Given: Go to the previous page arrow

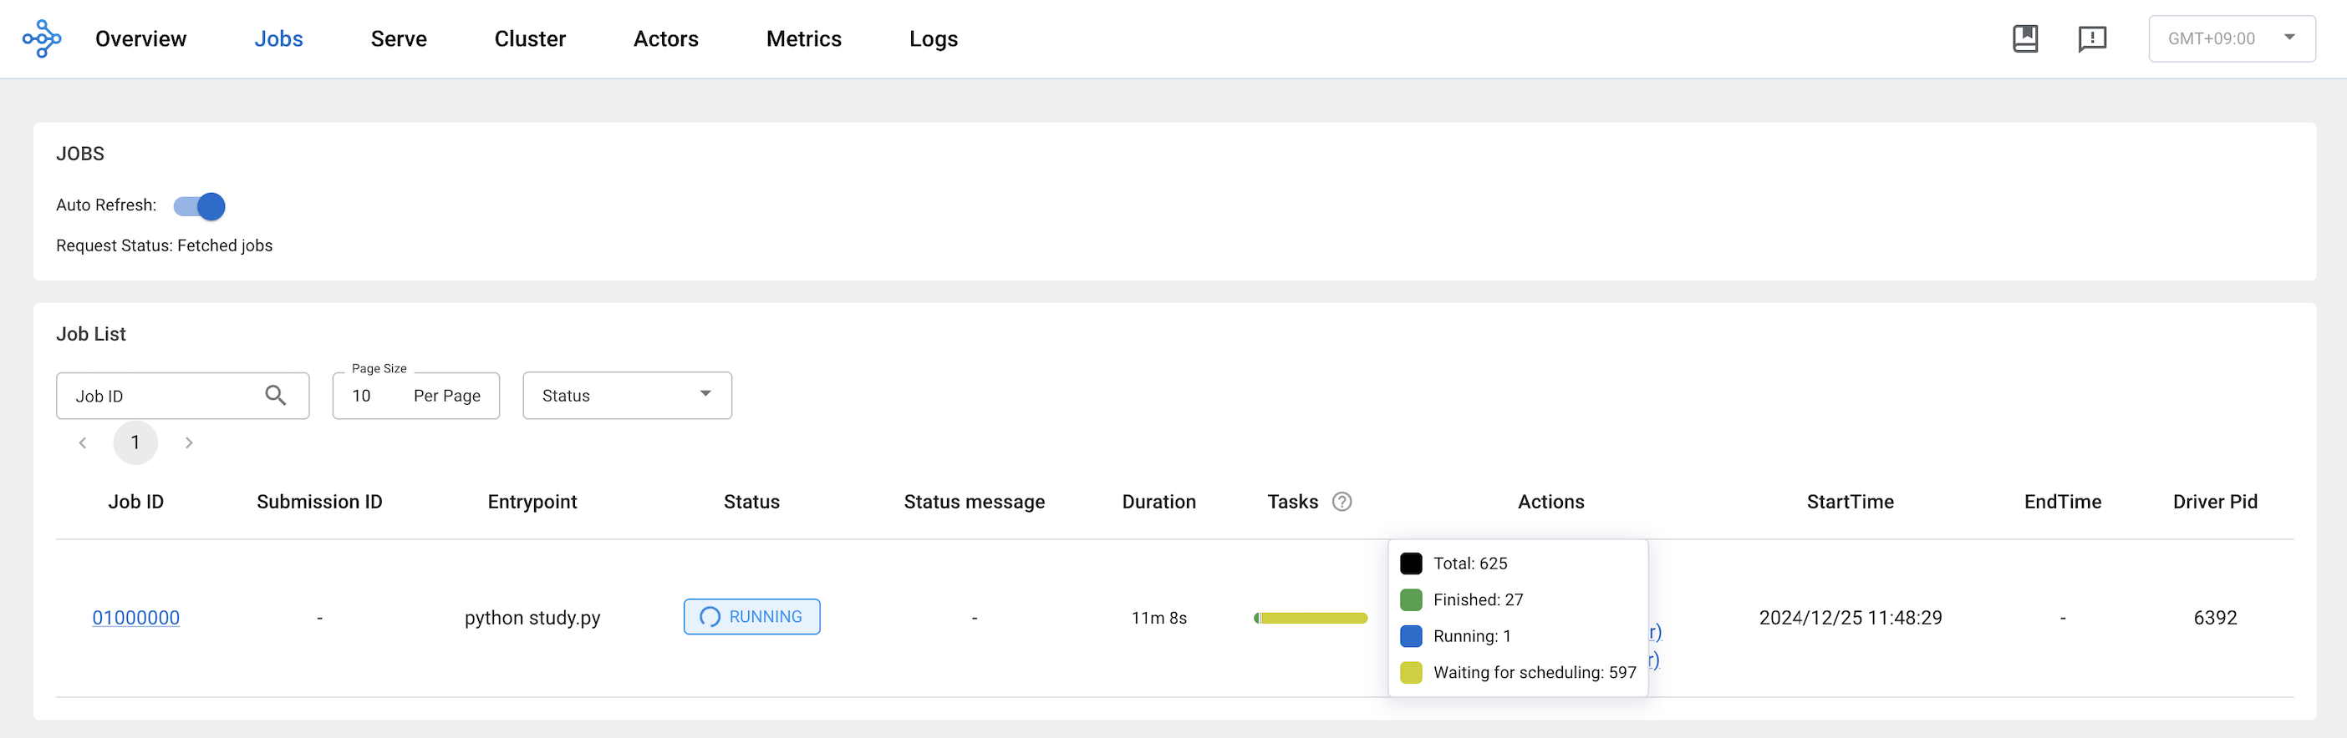Looking at the screenshot, I should pos(83,442).
